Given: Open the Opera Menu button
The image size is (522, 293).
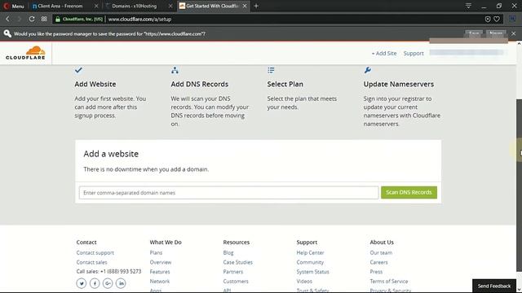Looking at the screenshot, I should pos(14,6).
